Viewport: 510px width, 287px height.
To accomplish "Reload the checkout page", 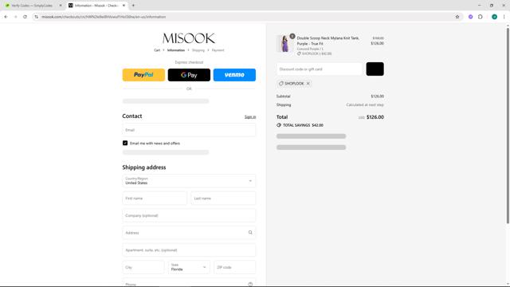I will pyautogui.click(x=25, y=17).
